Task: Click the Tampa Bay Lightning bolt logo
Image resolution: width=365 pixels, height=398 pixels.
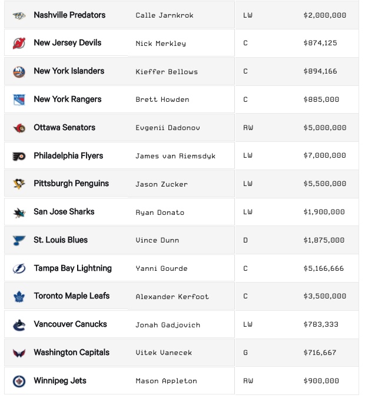Action: 19,269
